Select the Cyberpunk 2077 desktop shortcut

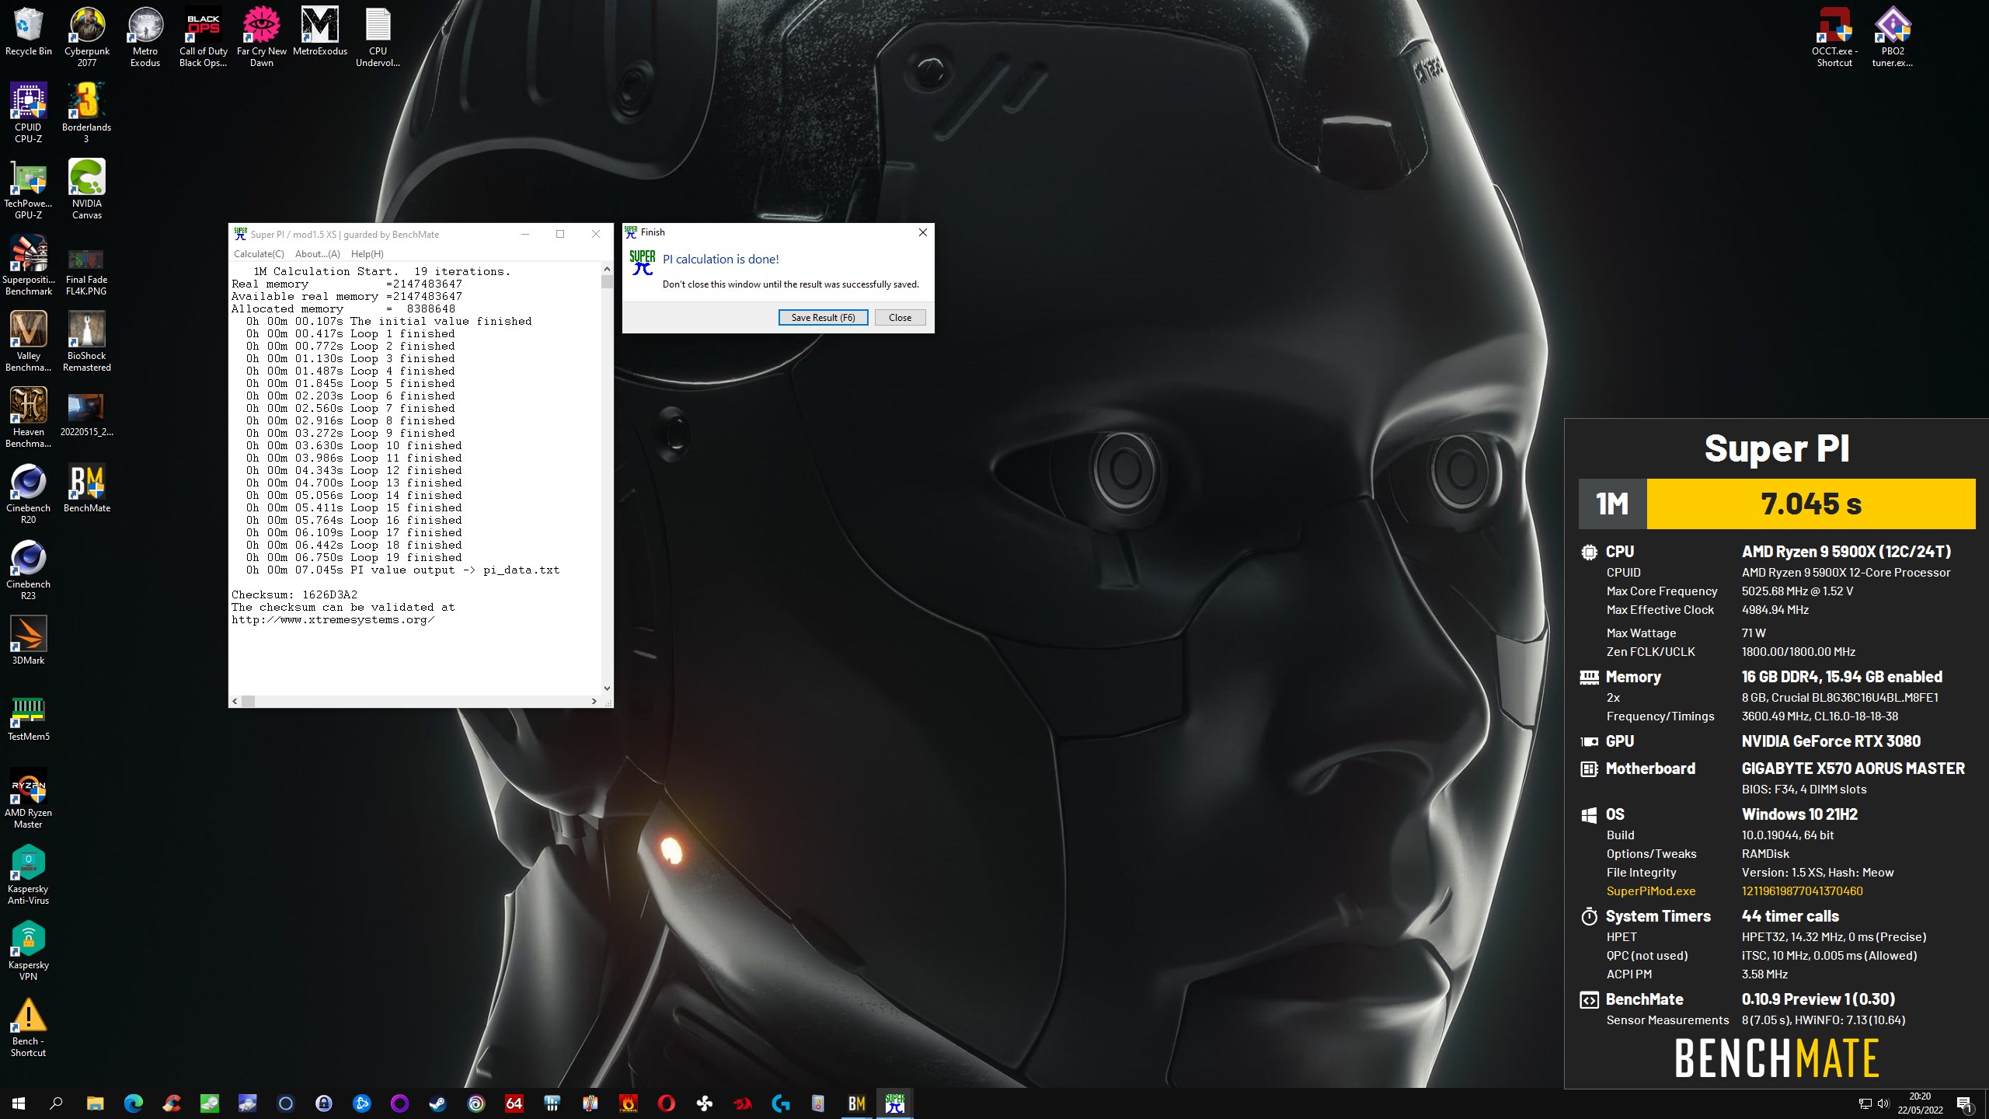87,37
